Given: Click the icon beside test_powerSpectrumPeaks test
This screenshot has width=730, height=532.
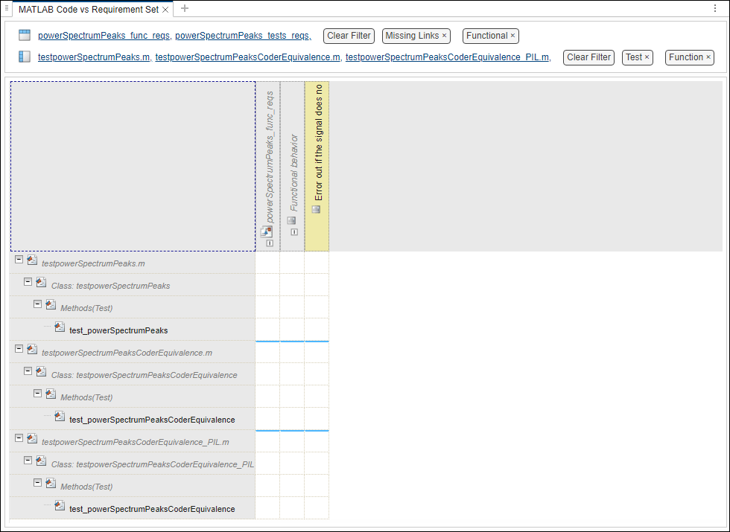Looking at the screenshot, I should click(60, 326).
